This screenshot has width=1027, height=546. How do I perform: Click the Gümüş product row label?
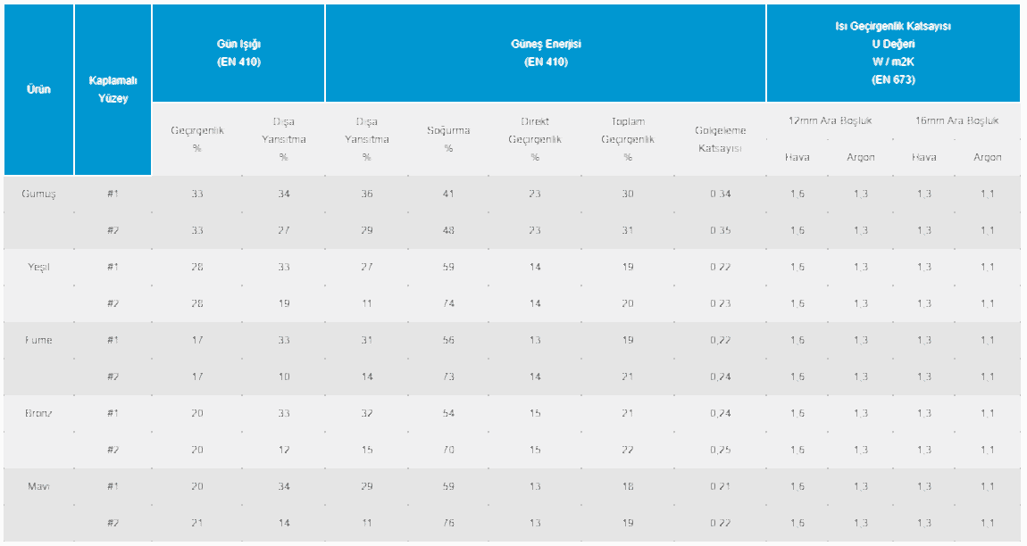pyautogui.click(x=38, y=194)
